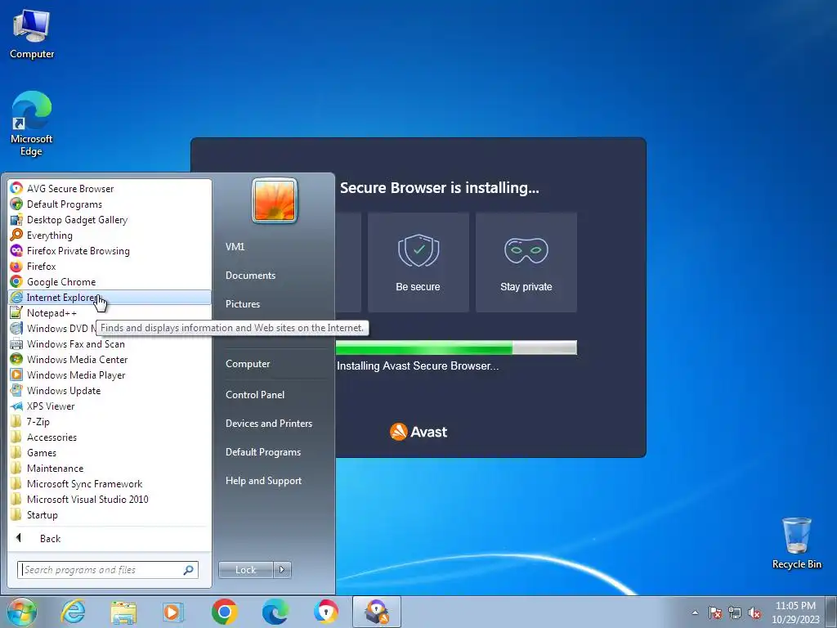Click the Start orb button
The height and width of the screenshot is (628, 837).
(x=22, y=612)
